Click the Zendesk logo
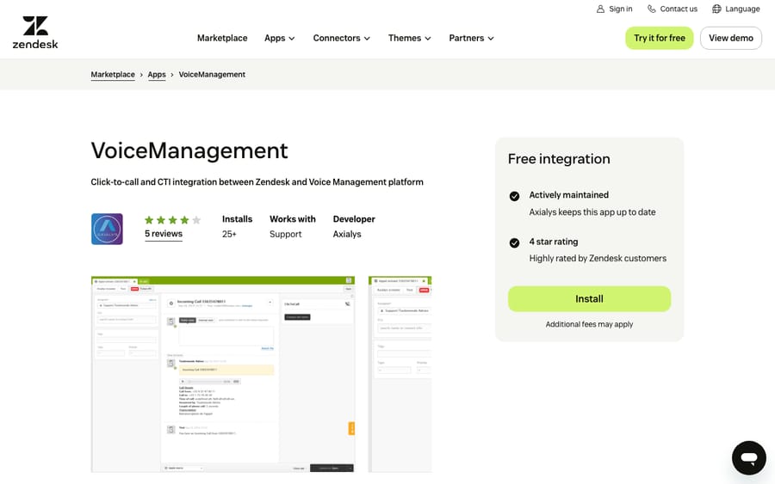This screenshot has width=775, height=484. (x=35, y=33)
